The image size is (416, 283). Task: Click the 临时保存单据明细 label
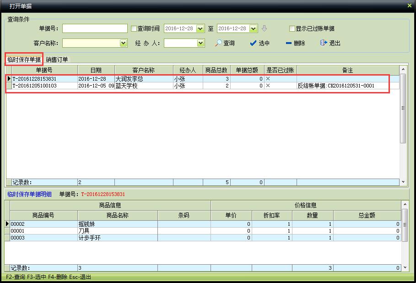pos(29,194)
